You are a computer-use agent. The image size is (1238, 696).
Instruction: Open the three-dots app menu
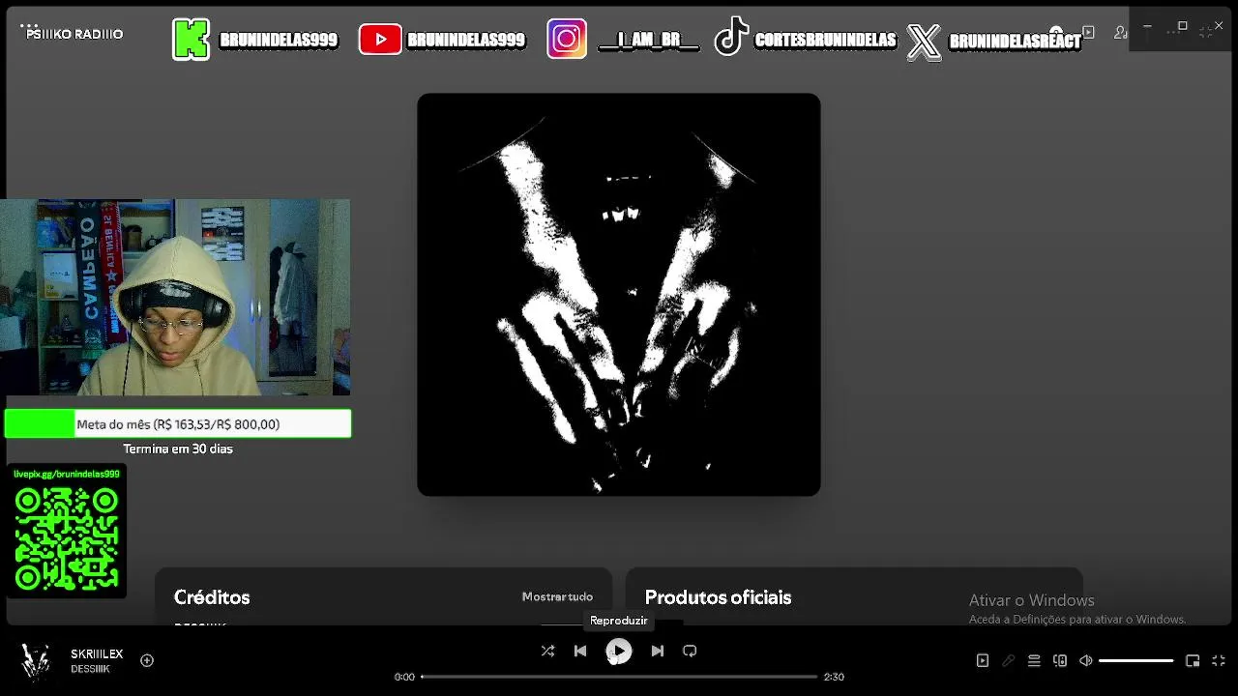coord(29,25)
